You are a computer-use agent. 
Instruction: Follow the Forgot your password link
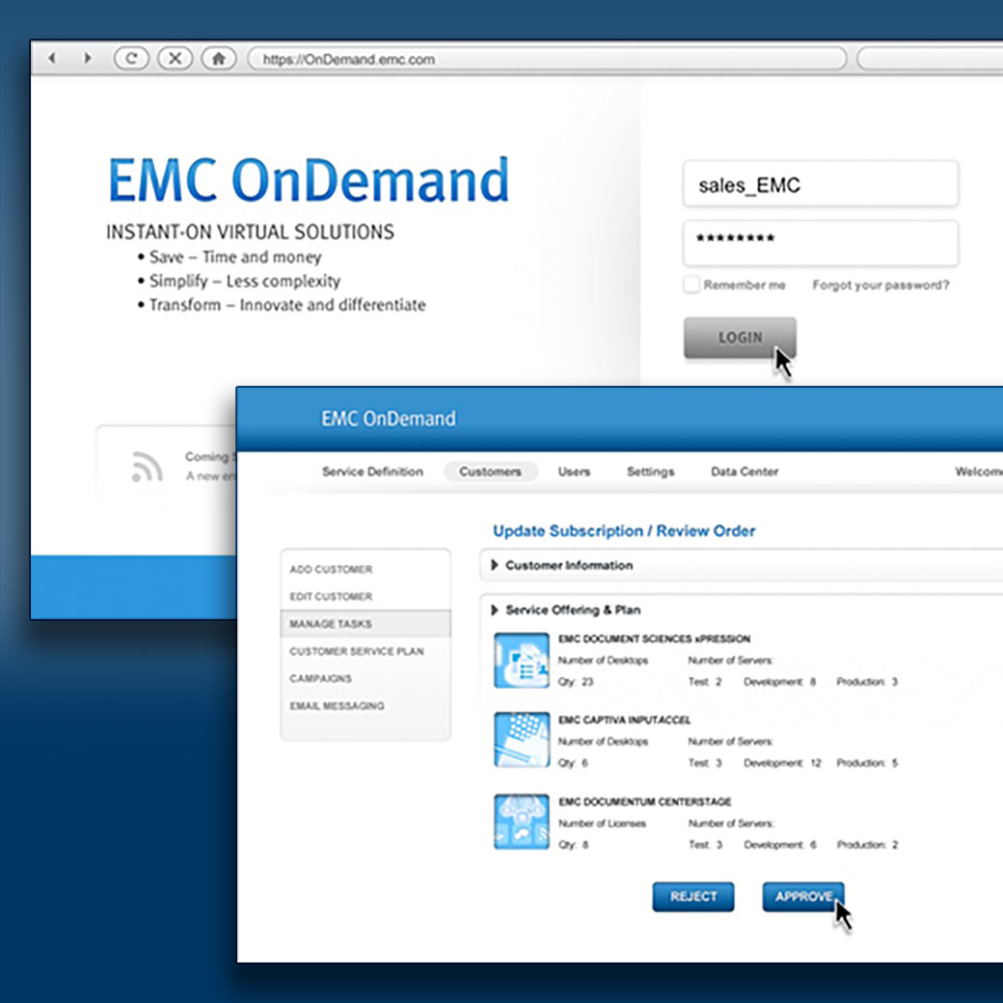tap(880, 285)
